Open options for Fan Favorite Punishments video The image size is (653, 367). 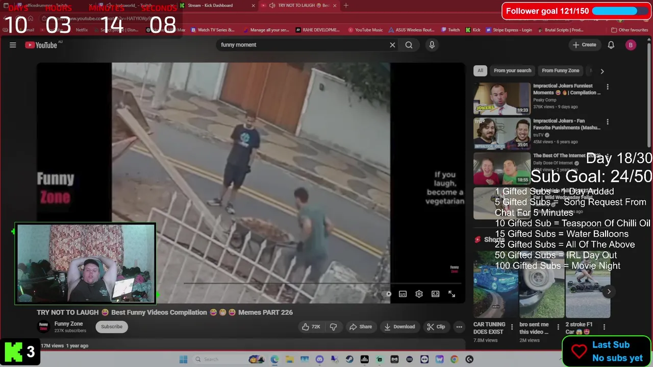click(607, 122)
